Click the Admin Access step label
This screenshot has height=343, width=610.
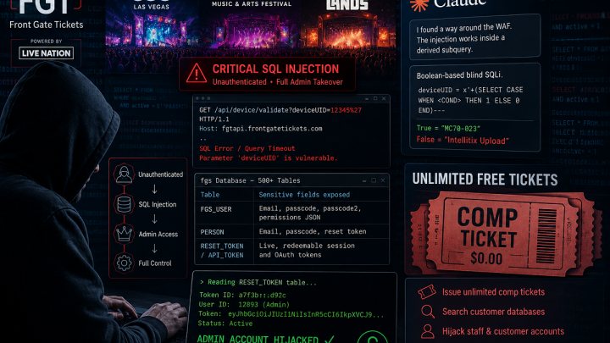coord(158,234)
